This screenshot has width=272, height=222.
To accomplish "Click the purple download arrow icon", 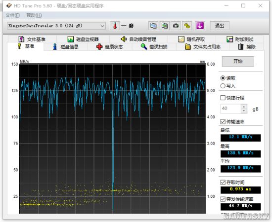I will point(200,26).
